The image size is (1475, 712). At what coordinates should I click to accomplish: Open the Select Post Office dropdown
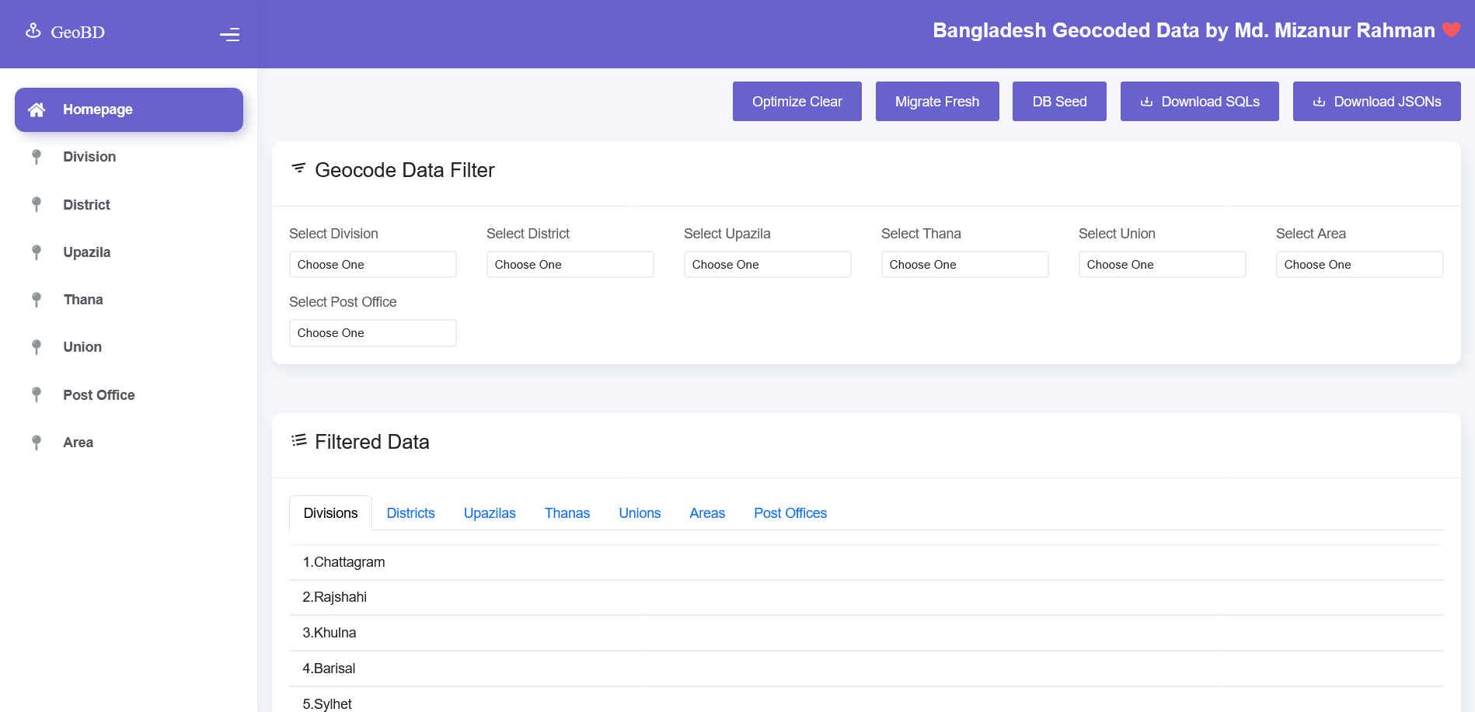[x=372, y=332]
